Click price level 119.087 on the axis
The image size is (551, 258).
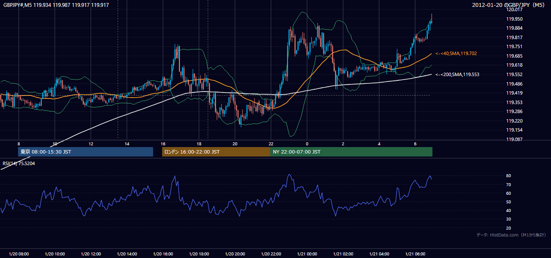(x=514, y=139)
